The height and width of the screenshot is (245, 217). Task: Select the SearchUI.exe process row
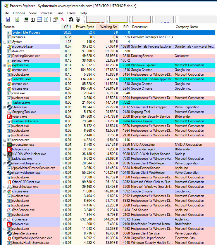108,79
